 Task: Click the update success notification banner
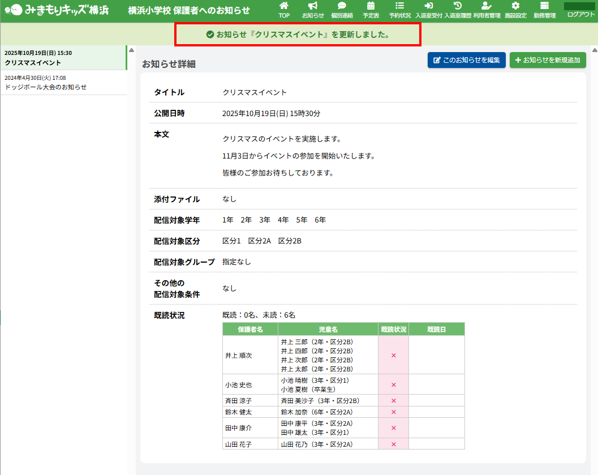(298, 35)
